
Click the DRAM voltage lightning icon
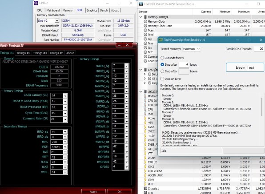(x=145, y=158)
